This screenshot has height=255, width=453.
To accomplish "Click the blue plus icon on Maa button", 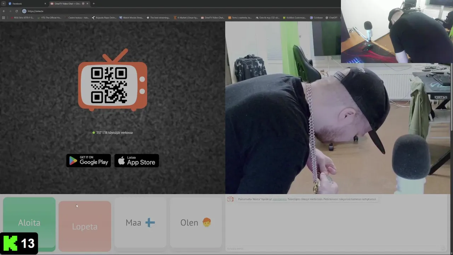I will tap(150, 222).
